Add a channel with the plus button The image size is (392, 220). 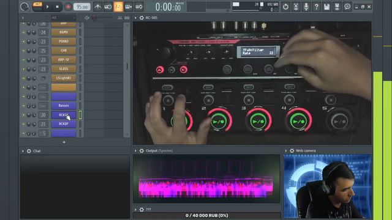pos(64,142)
